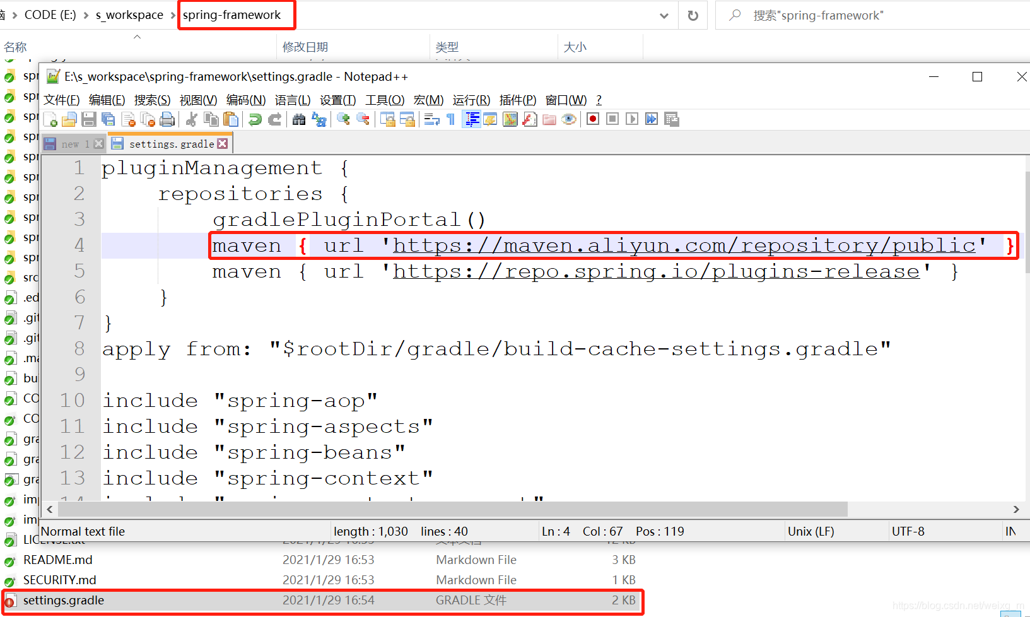Click horizontal scrollbar left arrow in editor
Image resolution: width=1030 pixels, height=617 pixels.
pyautogui.click(x=49, y=509)
